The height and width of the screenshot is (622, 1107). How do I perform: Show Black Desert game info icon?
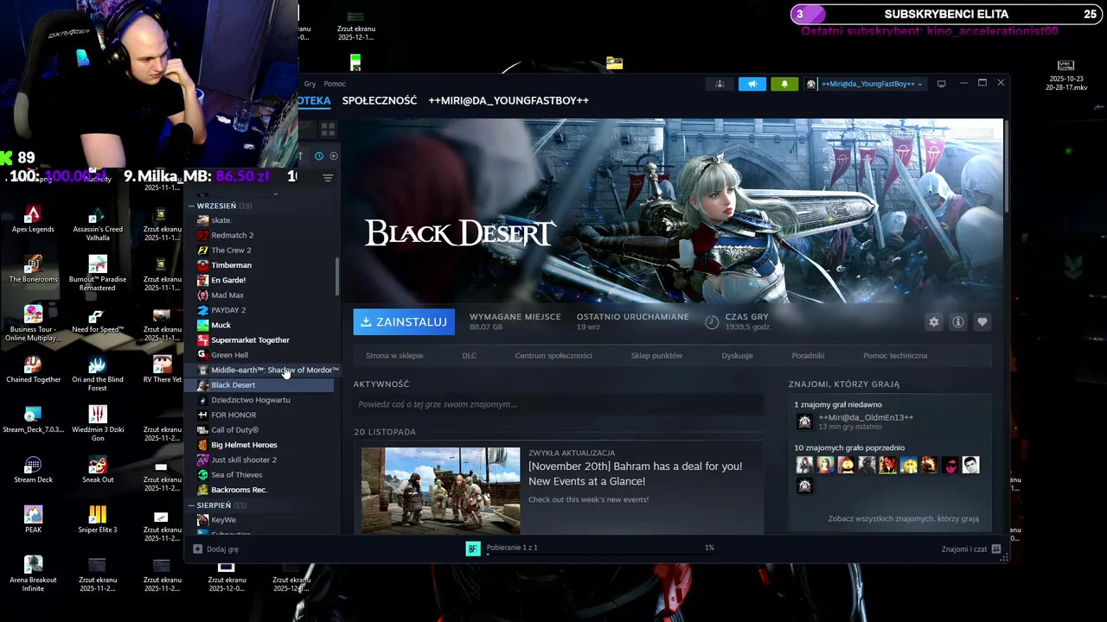tap(957, 321)
